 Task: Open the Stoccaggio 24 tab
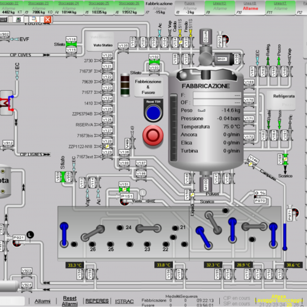click(69, 8)
